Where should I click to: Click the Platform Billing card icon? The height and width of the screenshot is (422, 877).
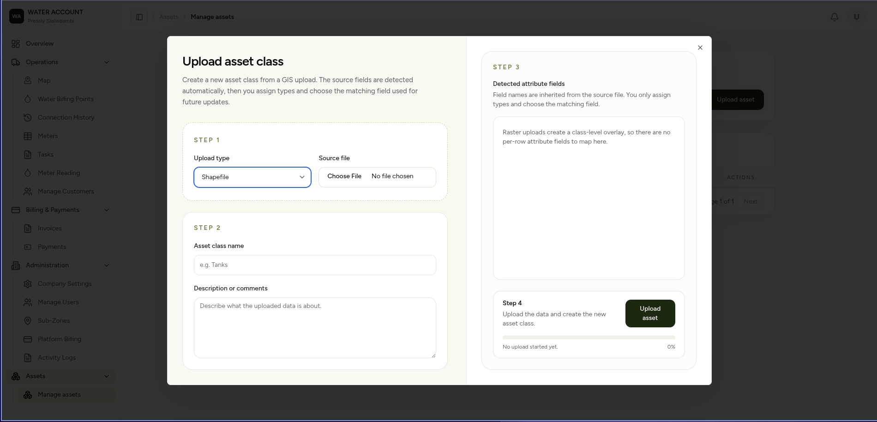[x=28, y=339]
